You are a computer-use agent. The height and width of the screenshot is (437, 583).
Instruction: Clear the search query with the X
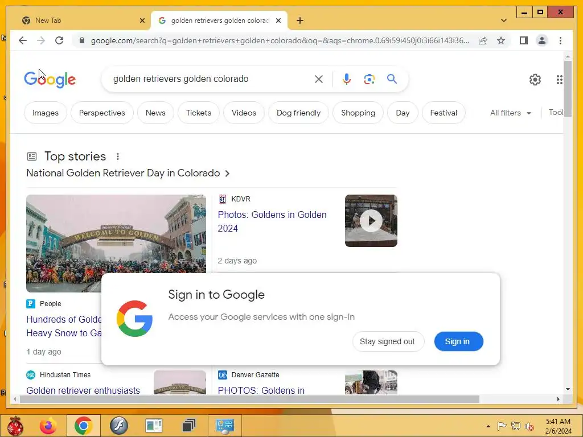pos(319,79)
